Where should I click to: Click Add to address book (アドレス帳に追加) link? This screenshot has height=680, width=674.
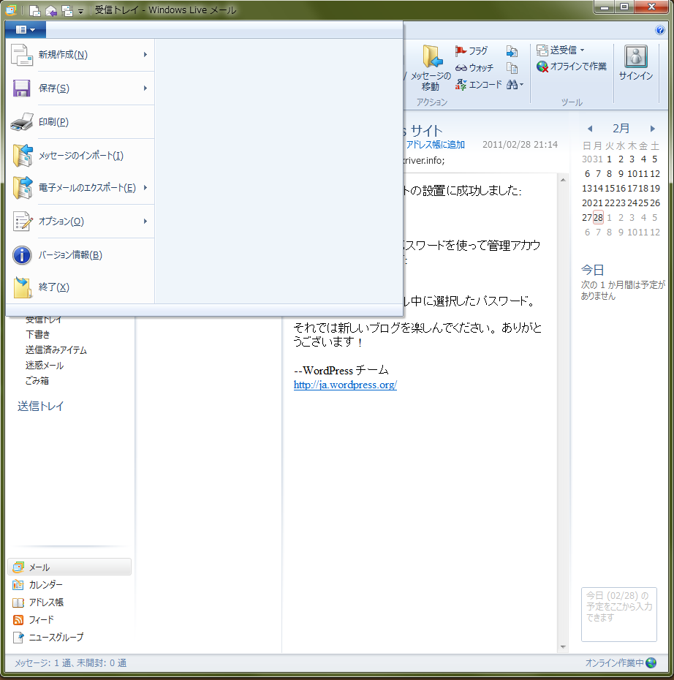(x=435, y=145)
